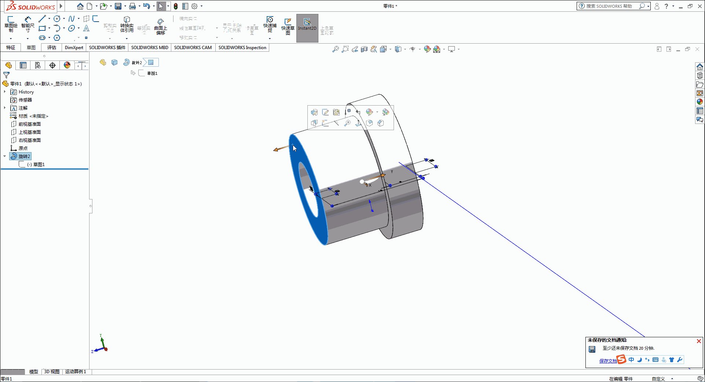Click the Open file icon
Screen dimensions: 705x382
click(x=103, y=6)
